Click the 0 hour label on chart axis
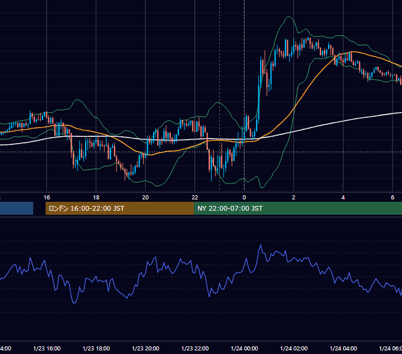Screen dimensions: 402x354 click(x=244, y=198)
